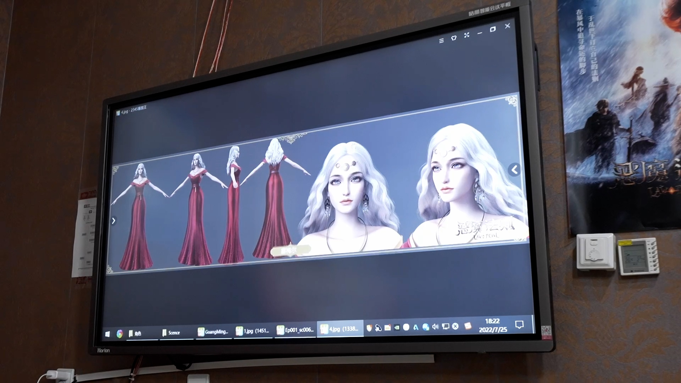Viewport: 681px width, 383px height.
Task: Select the active 4.jpg taskbar item
Action: click(340, 329)
